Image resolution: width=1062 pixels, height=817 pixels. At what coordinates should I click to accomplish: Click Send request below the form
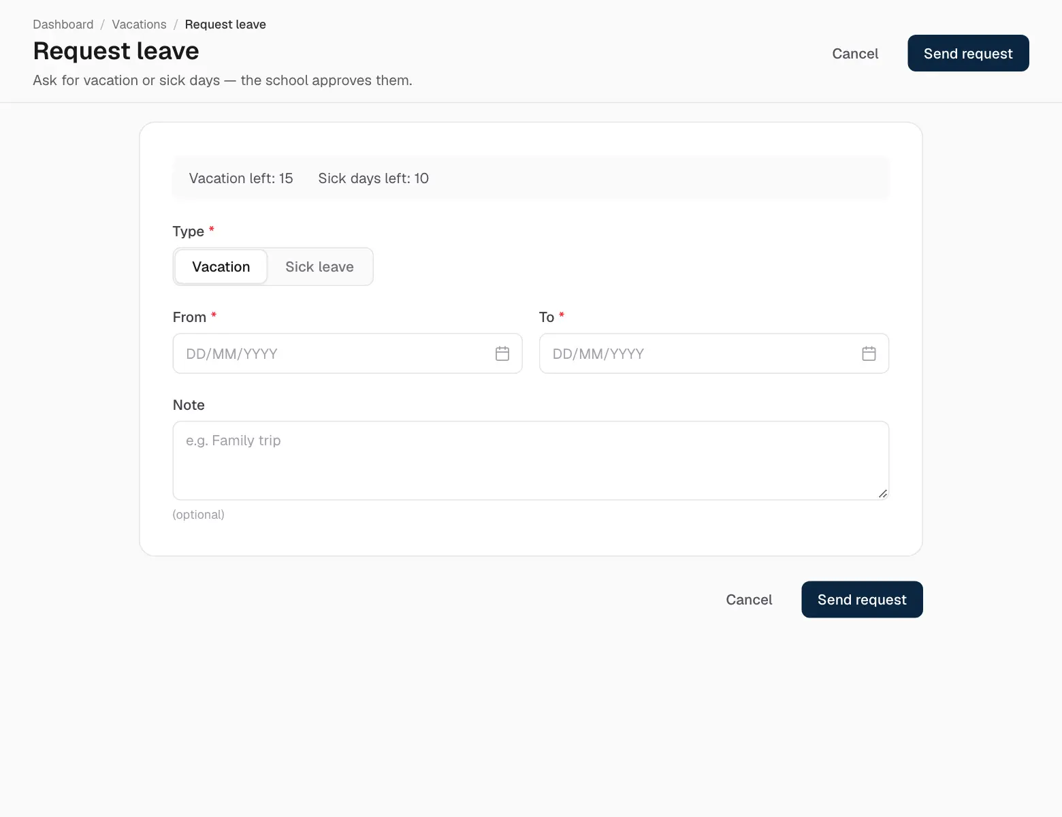pos(862,599)
